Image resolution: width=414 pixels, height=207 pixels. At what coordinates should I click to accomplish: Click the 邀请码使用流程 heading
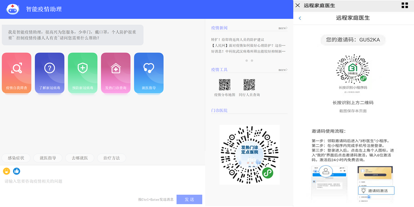329,131
